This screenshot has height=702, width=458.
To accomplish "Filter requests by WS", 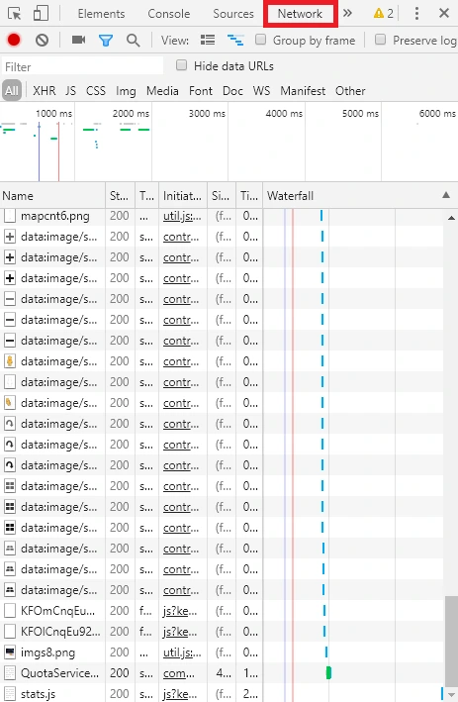I will tap(262, 91).
